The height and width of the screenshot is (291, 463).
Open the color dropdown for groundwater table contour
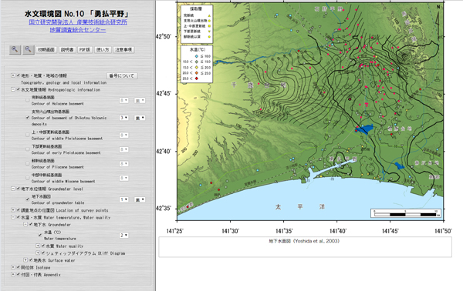pos(140,199)
